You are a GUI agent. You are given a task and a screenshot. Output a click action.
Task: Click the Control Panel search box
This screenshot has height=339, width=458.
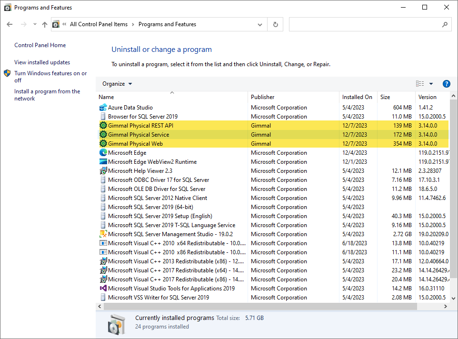coord(365,24)
